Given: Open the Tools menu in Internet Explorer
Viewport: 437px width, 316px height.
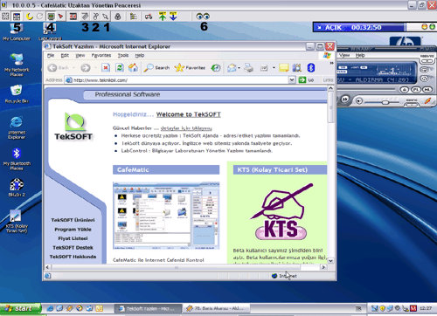Looking at the screenshot, I should [x=123, y=55].
